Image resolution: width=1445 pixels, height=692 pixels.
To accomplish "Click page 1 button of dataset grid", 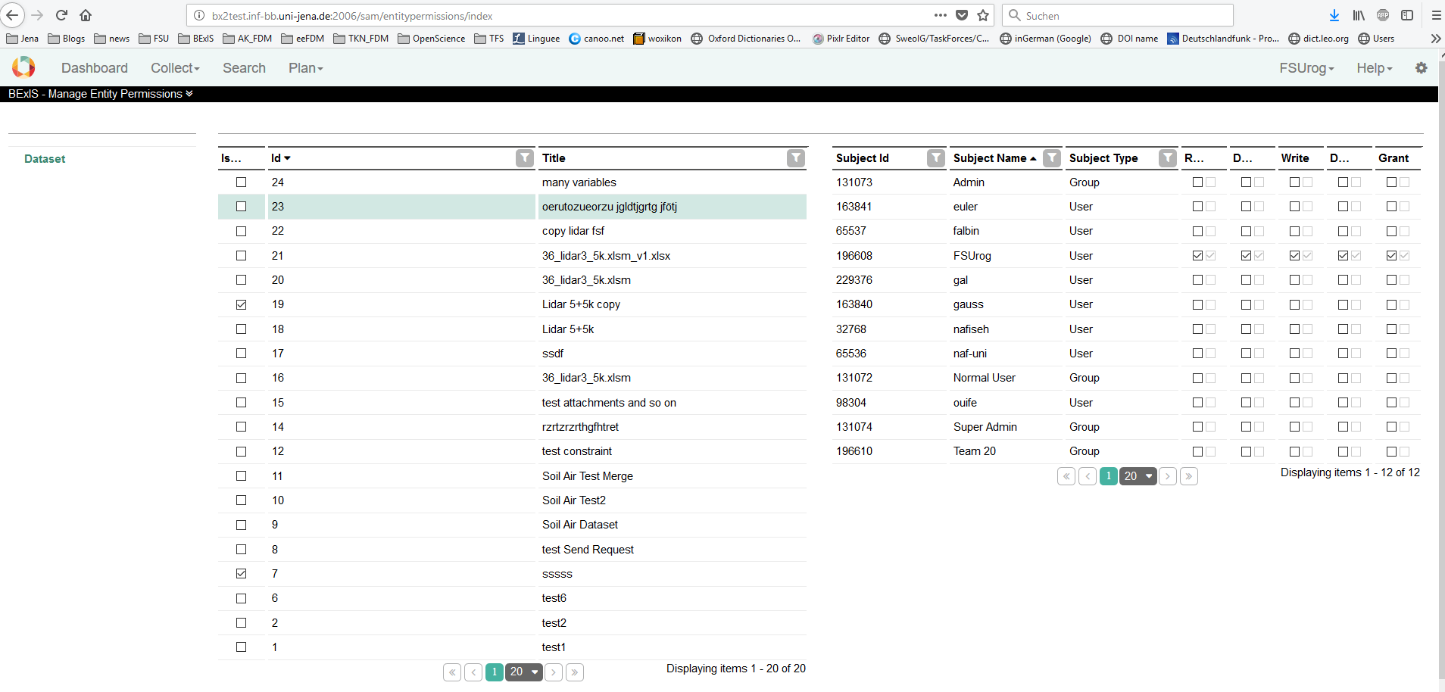I will pyautogui.click(x=495, y=672).
